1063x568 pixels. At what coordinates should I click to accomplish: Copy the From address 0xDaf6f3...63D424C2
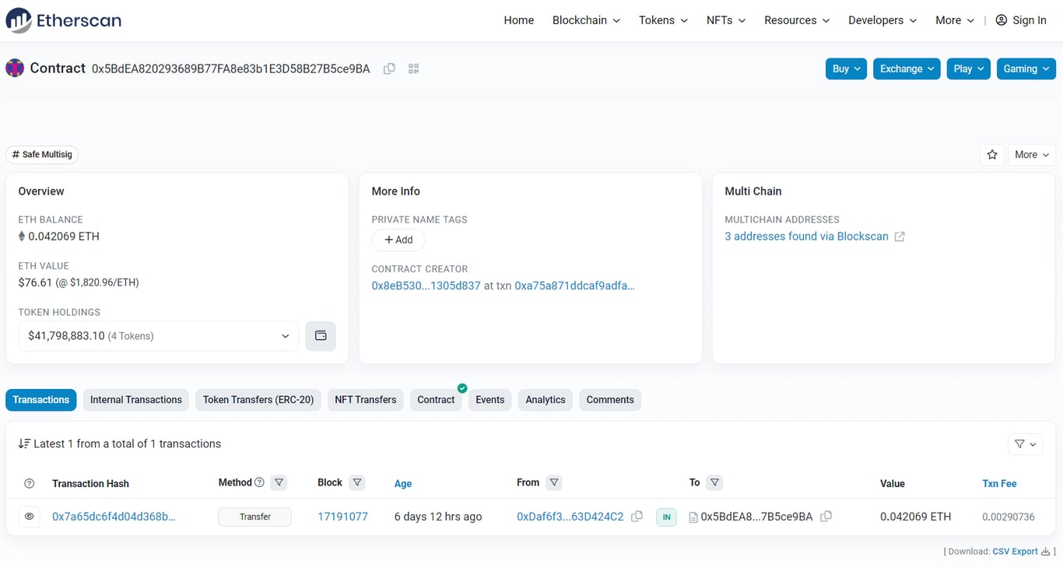[637, 516]
